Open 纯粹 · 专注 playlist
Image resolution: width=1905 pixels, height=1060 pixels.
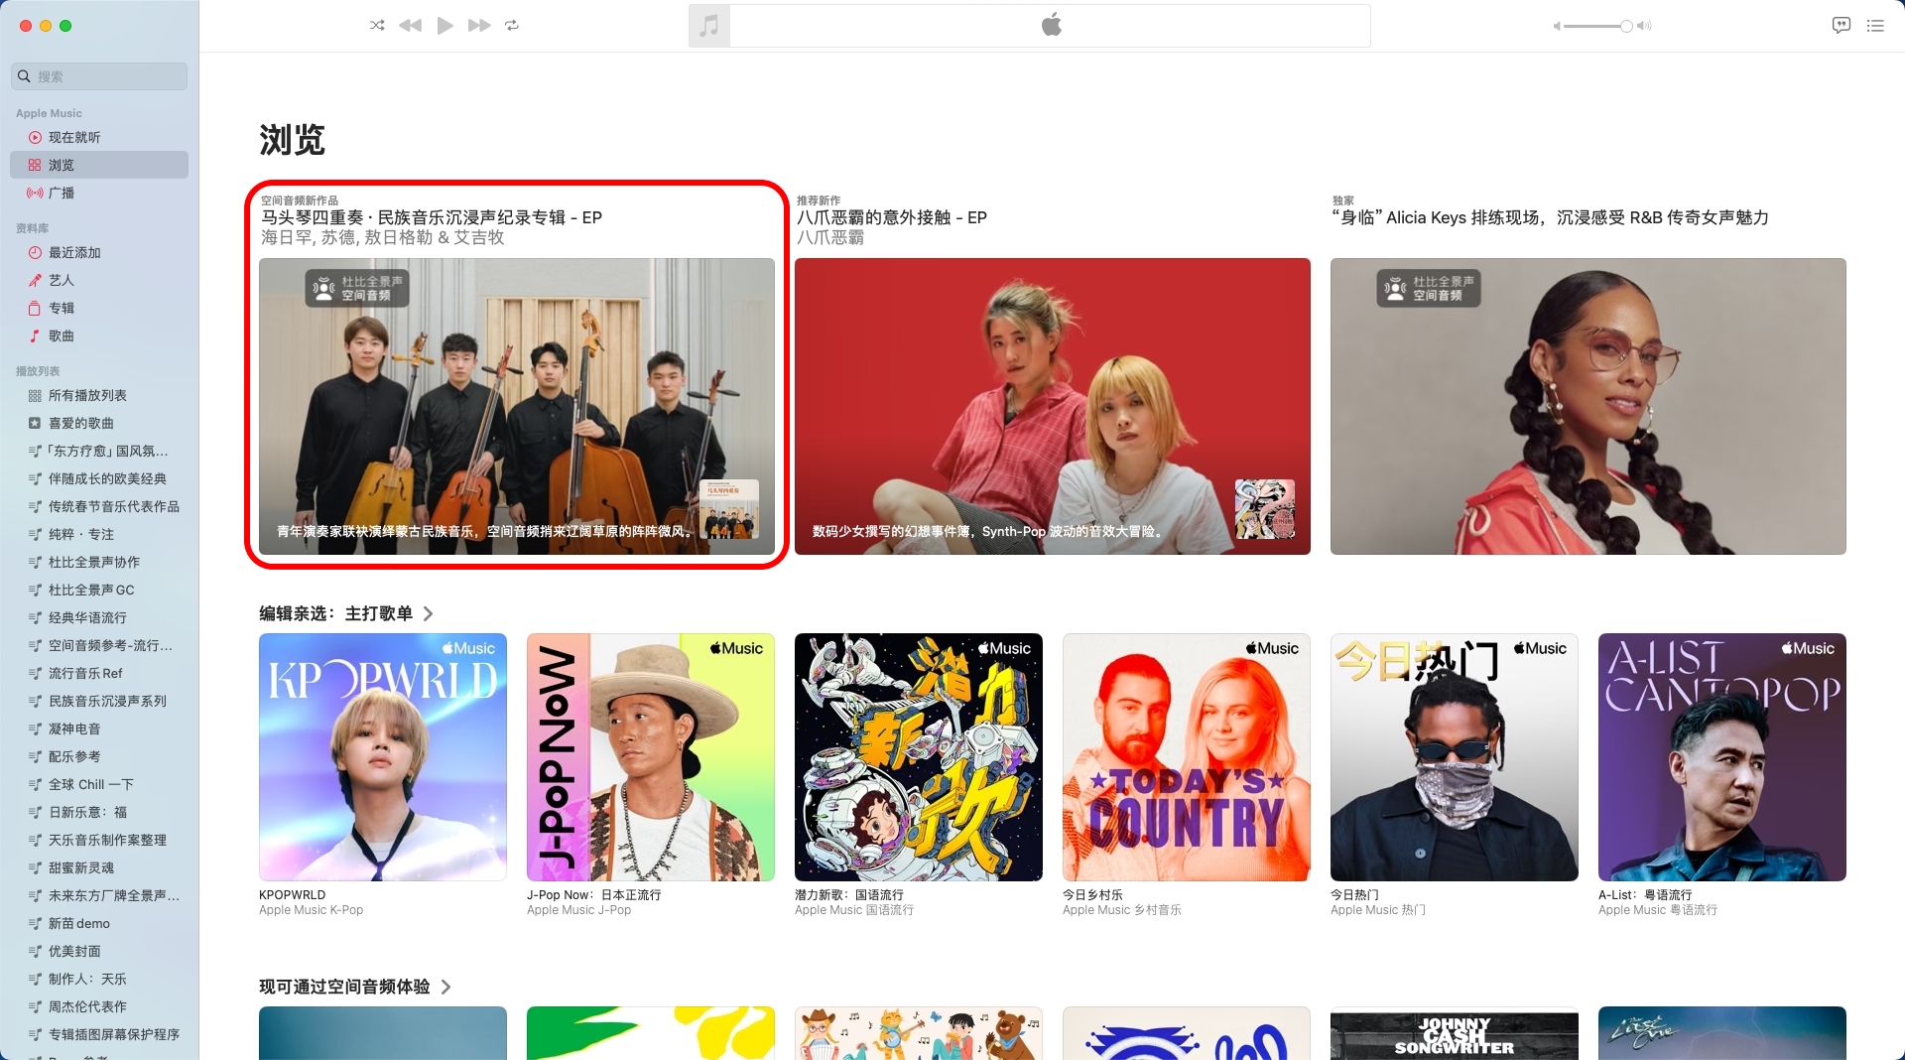tap(99, 534)
